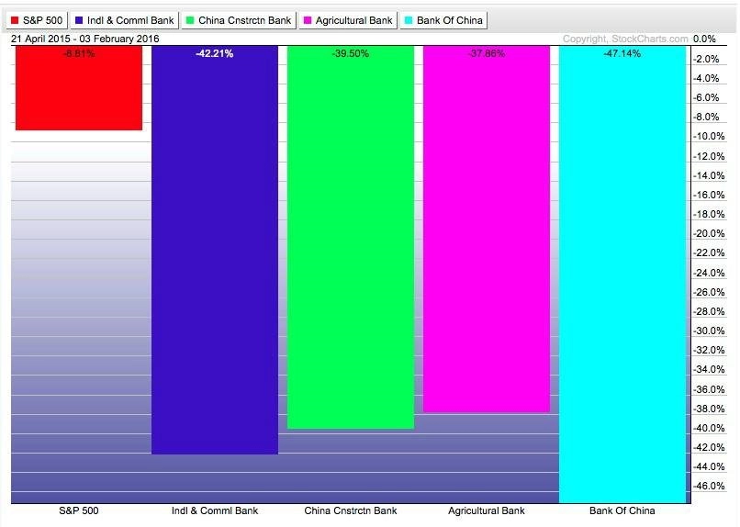Toggle the China Cnstrctn Bank legend button
The width and height of the screenshot is (740, 527).
239,20
